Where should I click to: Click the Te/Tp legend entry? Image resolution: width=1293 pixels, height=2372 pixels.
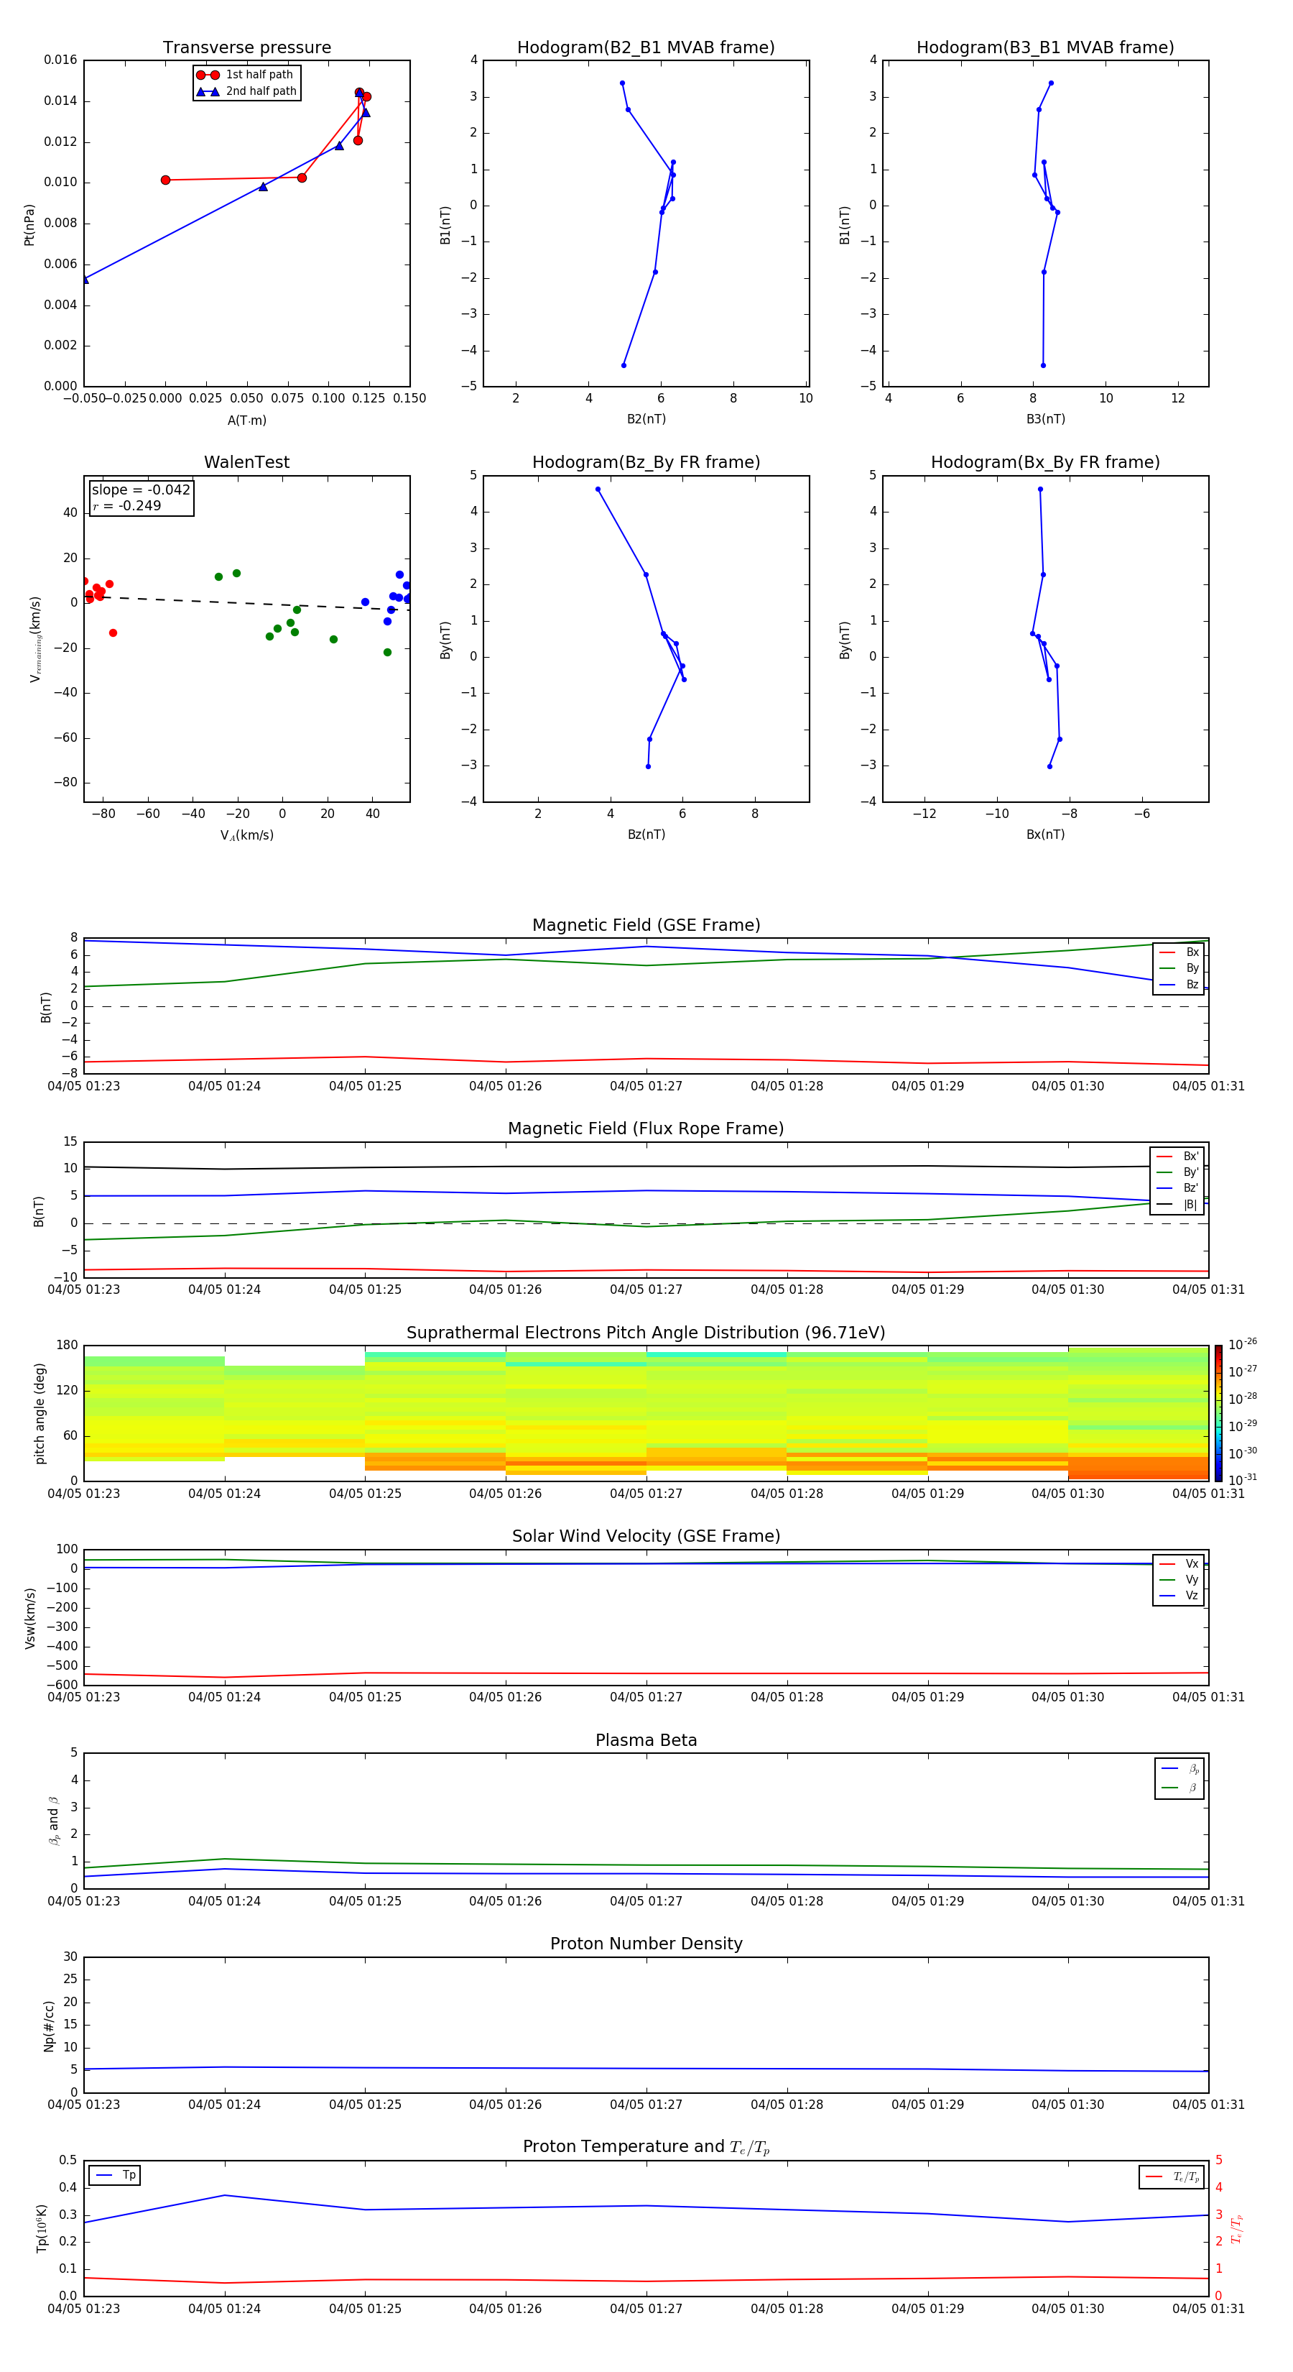coord(1172,2176)
